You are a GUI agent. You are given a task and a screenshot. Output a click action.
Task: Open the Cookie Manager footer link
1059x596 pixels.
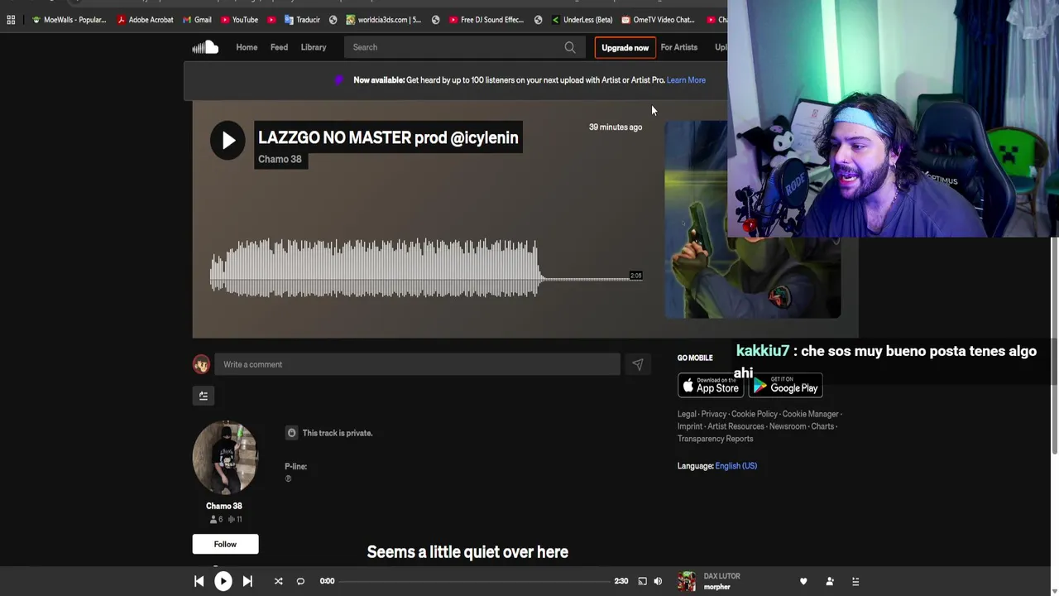[810, 414]
